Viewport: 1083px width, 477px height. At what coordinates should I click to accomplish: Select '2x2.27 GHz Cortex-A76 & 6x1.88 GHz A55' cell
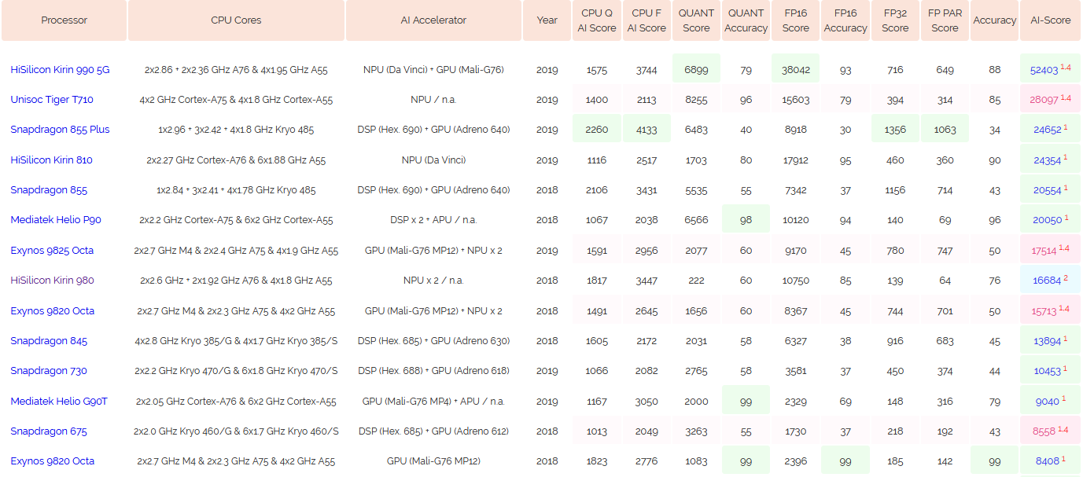(x=236, y=160)
